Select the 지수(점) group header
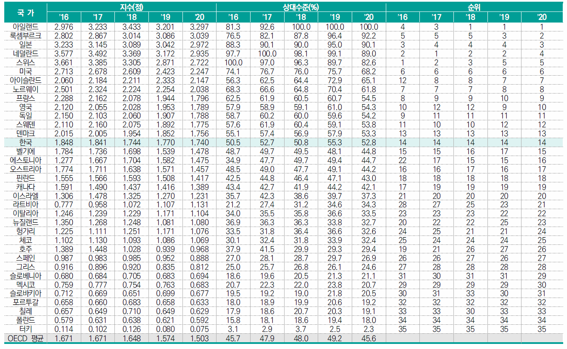Screen dimensions: 567x349 click(131, 7)
